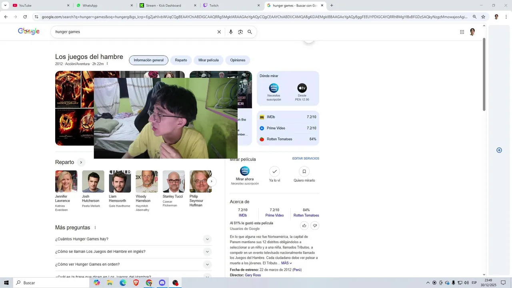Reload the current page
The height and width of the screenshot is (288, 512).
coord(25,17)
